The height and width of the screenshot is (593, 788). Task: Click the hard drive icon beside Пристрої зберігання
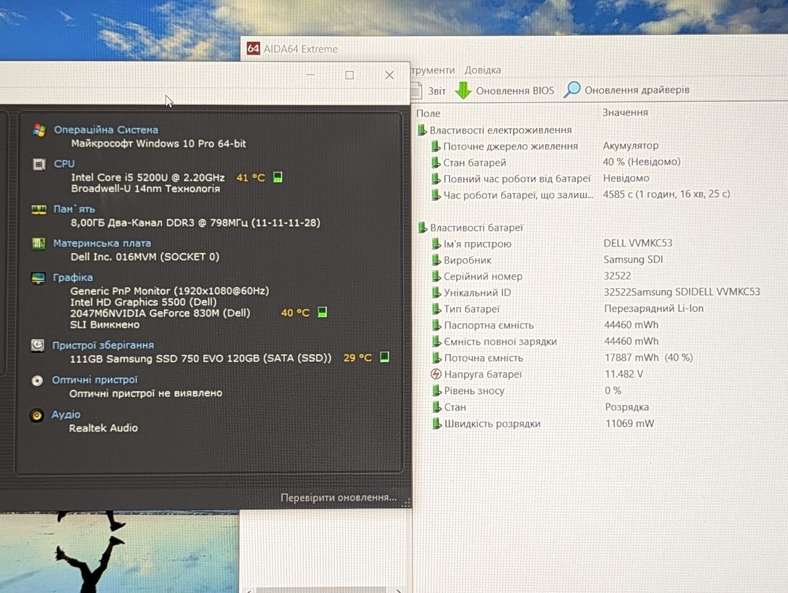[x=38, y=345]
